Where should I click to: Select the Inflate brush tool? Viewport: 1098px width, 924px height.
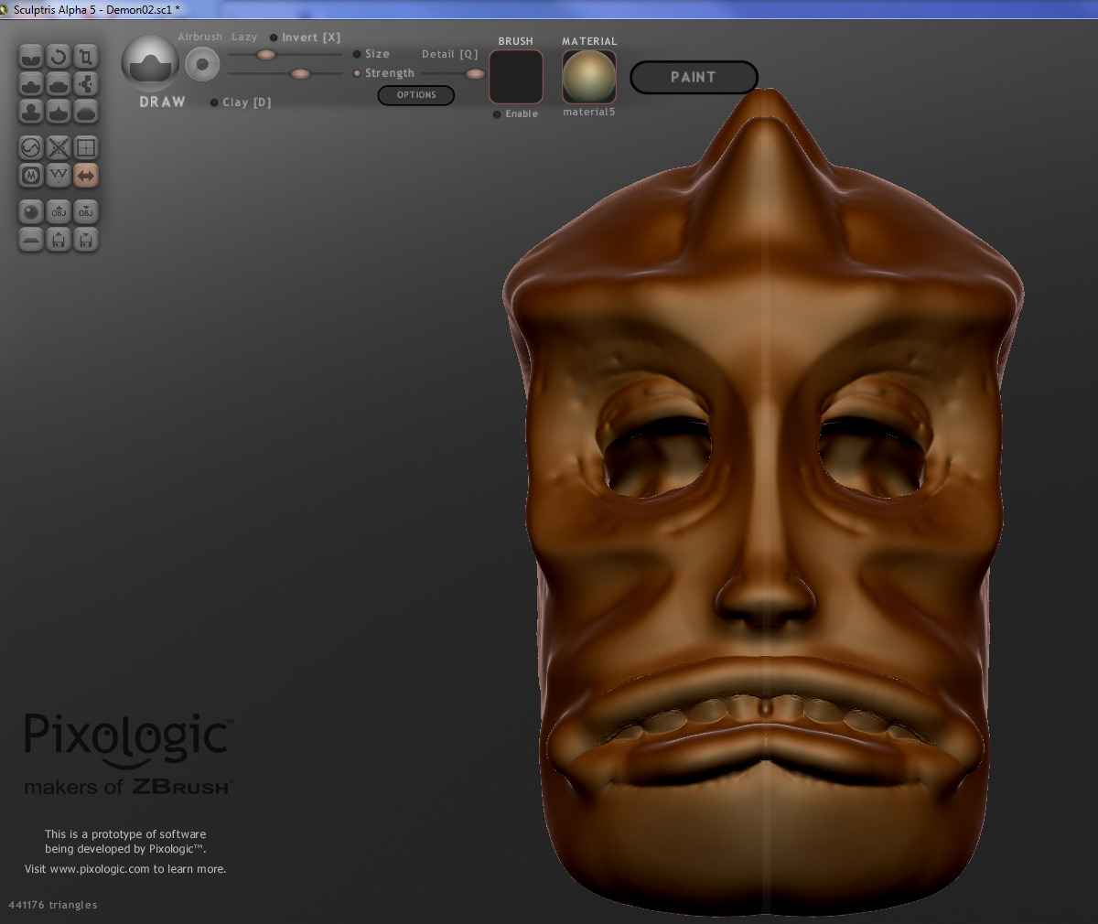[31, 112]
